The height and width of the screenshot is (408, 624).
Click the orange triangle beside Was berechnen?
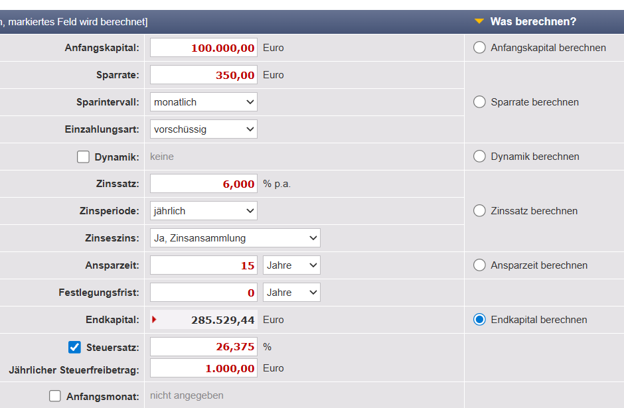[x=479, y=22]
